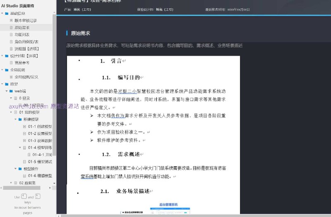This screenshot has height=217, width=331.
Task: Open the 01-4 模型训练 page label
Action: 40,148
